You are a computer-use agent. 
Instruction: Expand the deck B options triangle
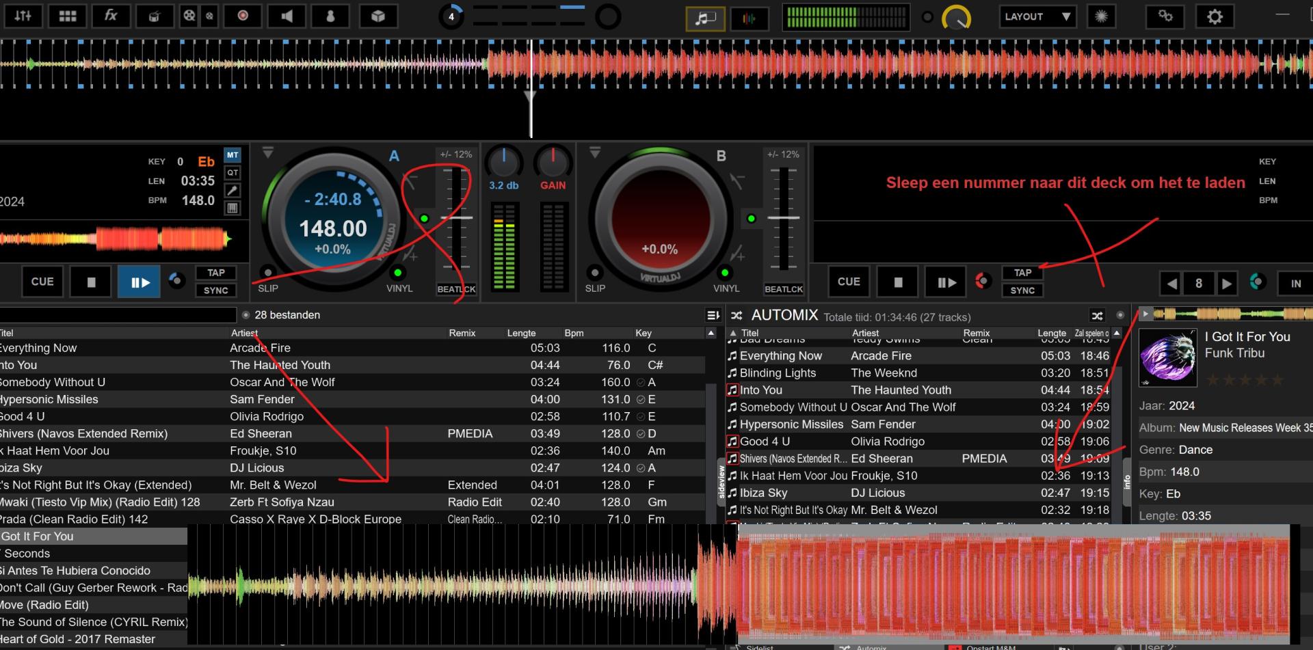[595, 152]
